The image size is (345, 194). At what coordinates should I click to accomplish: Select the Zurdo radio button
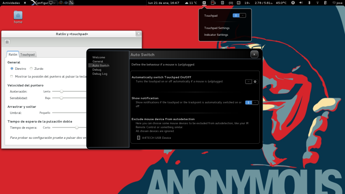click(31, 69)
